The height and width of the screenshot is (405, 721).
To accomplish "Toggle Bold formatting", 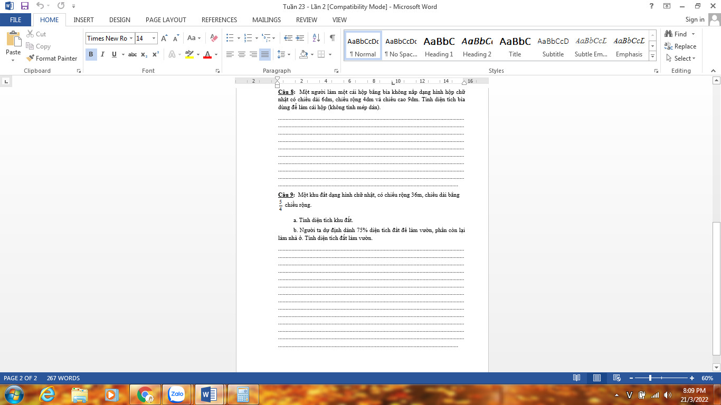I will (x=91, y=54).
